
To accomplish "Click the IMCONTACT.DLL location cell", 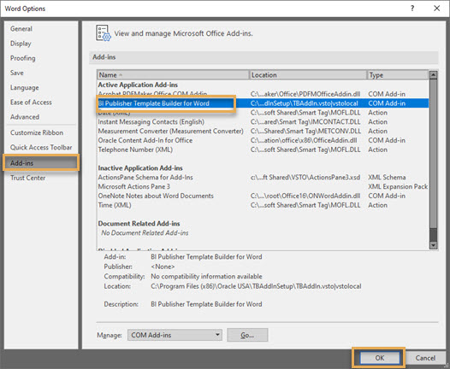I will pyautogui.click(x=305, y=122).
